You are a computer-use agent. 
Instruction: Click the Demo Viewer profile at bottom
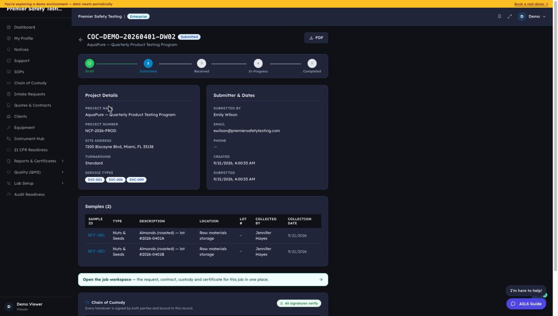(x=36, y=306)
